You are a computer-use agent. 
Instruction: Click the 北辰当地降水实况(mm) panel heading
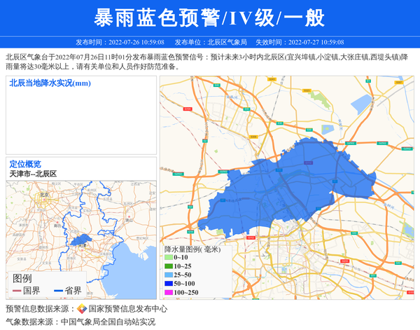(x=50, y=83)
